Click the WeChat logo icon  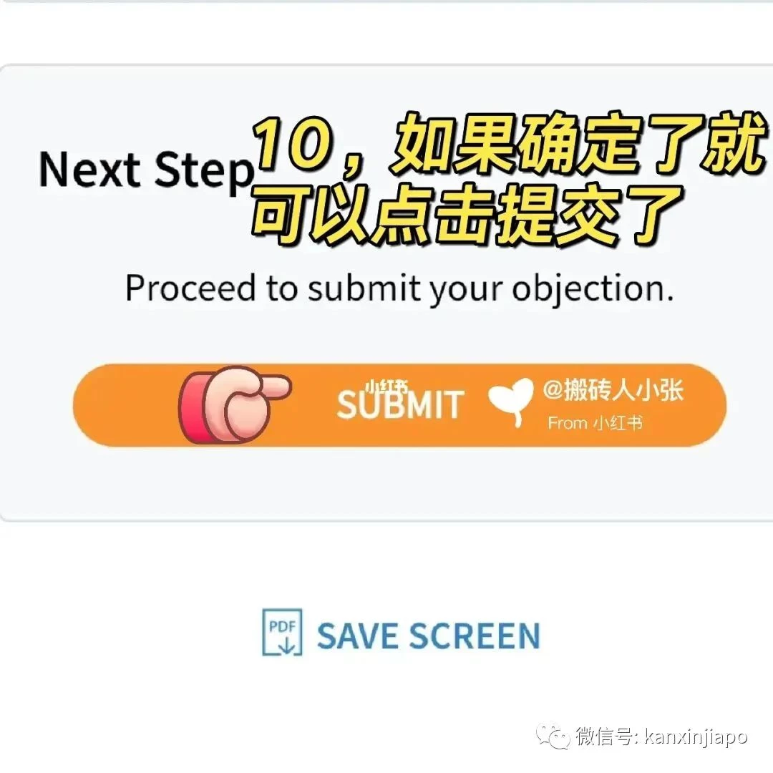coord(553,736)
